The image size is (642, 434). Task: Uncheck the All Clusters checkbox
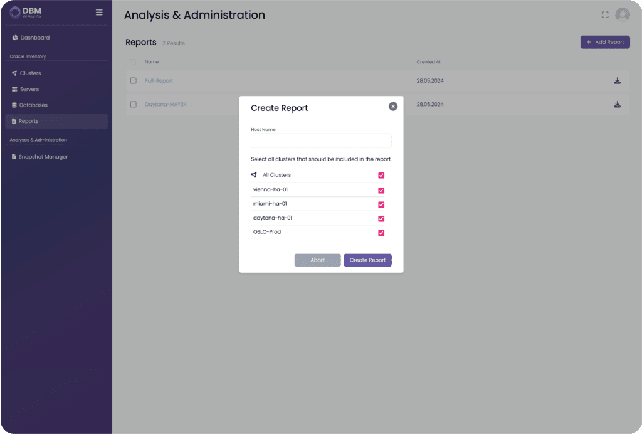(381, 176)
